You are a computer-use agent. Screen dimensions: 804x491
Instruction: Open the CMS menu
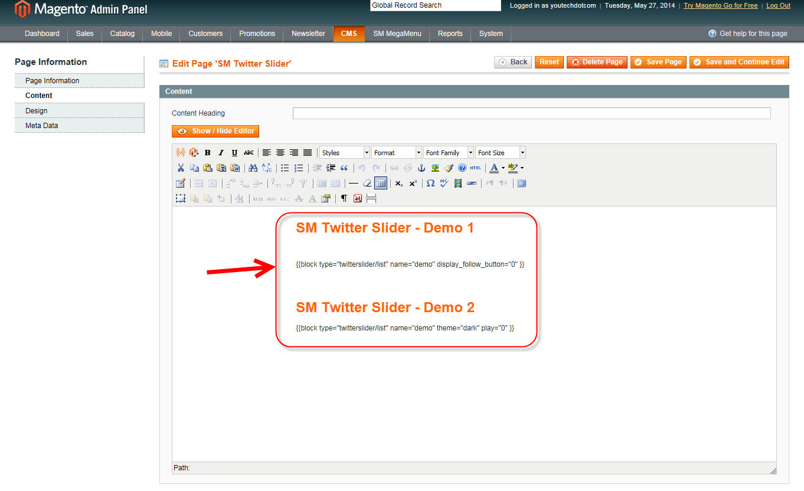349,34
